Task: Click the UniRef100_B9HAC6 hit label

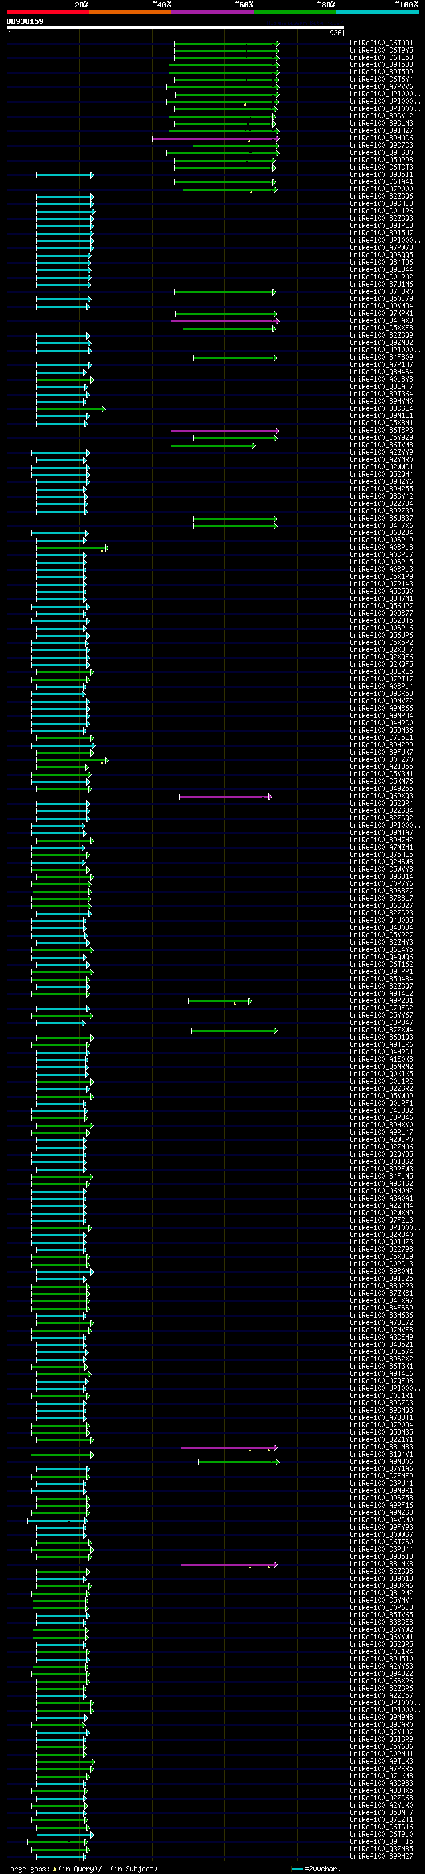Action: (381, 138)
